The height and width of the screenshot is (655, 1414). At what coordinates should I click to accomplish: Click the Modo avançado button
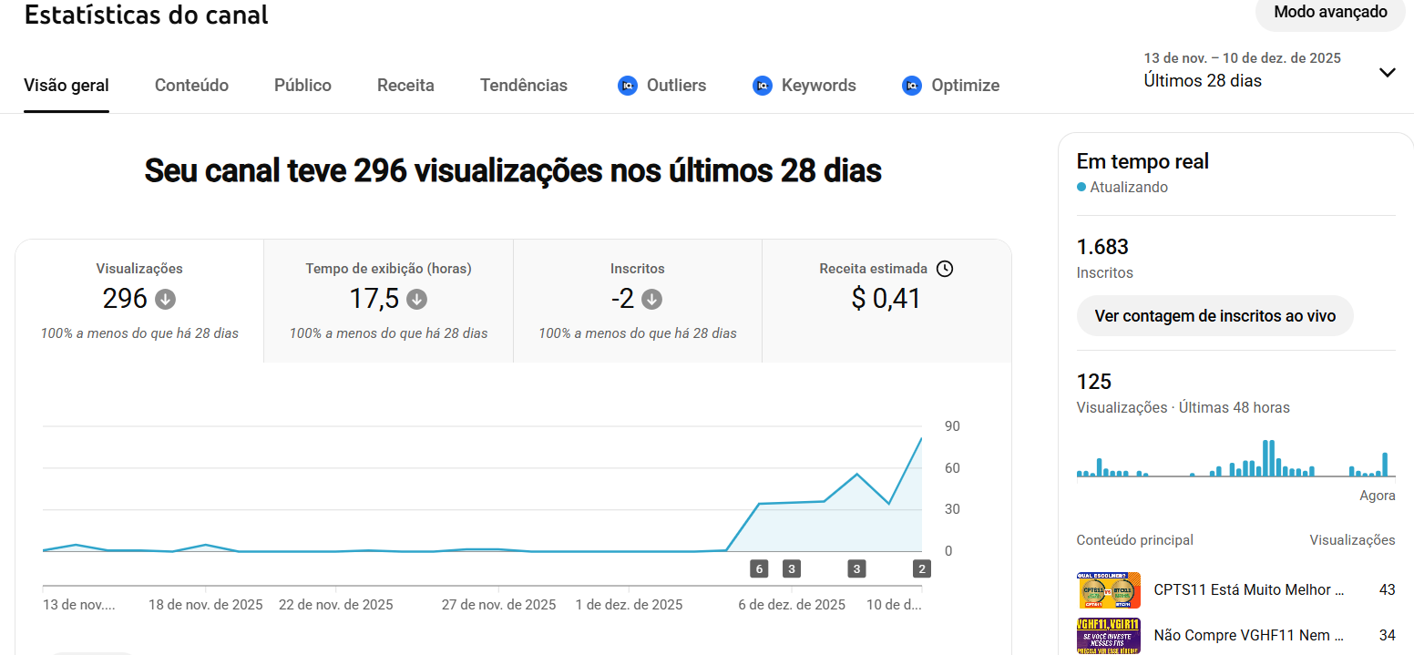click(x=1329, y=12)
